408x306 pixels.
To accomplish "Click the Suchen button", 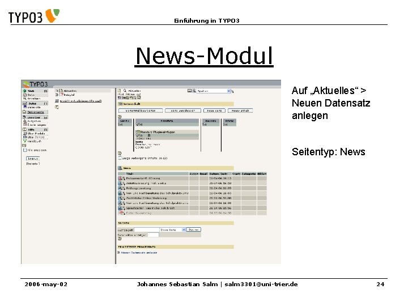I will 194,229.
